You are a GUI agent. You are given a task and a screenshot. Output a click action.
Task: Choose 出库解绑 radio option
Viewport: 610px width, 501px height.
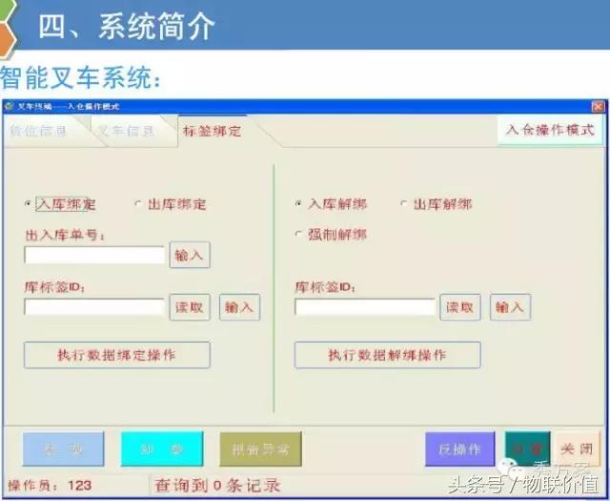coord(404,204)
